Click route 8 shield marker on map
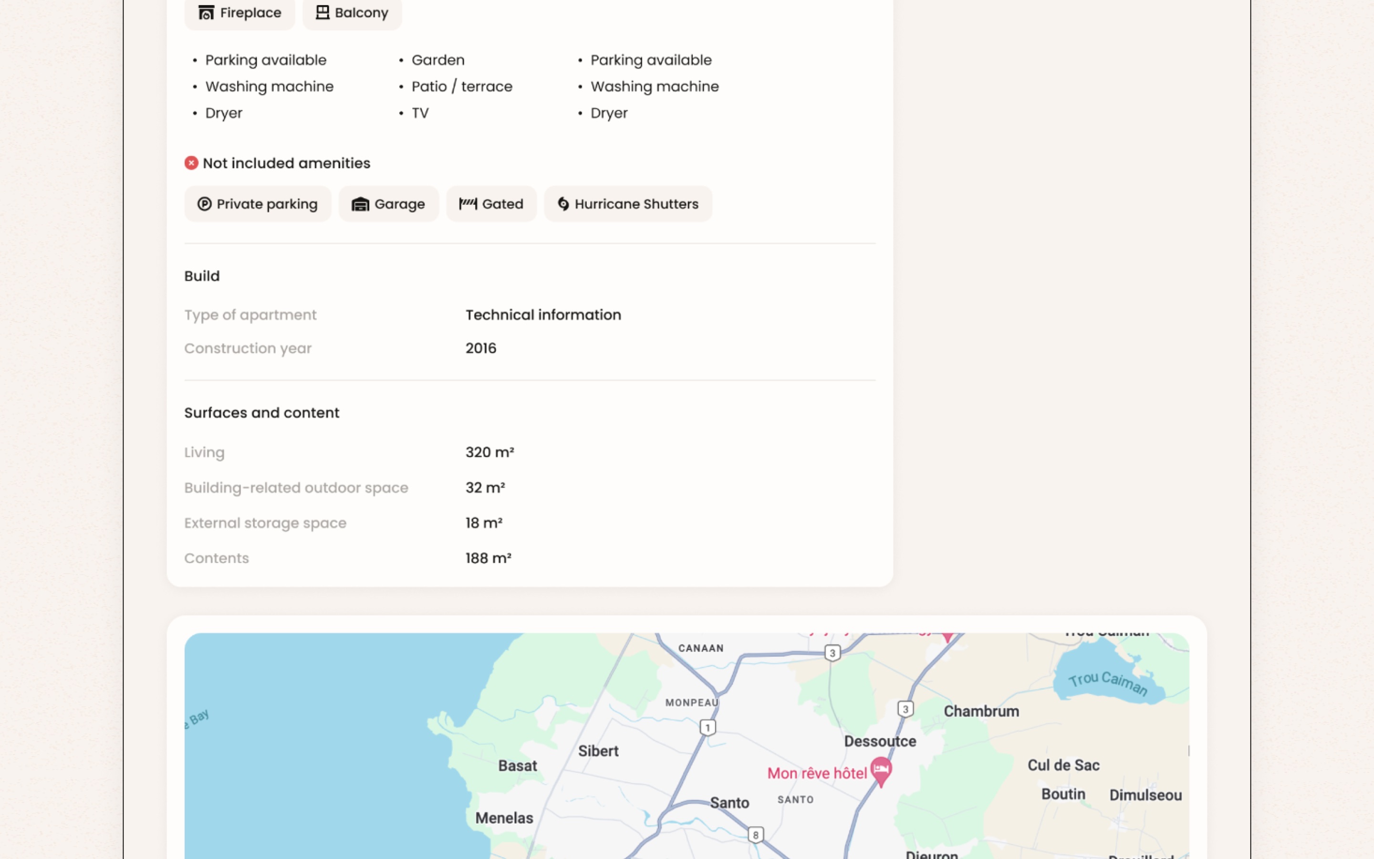 click(756, 835)
